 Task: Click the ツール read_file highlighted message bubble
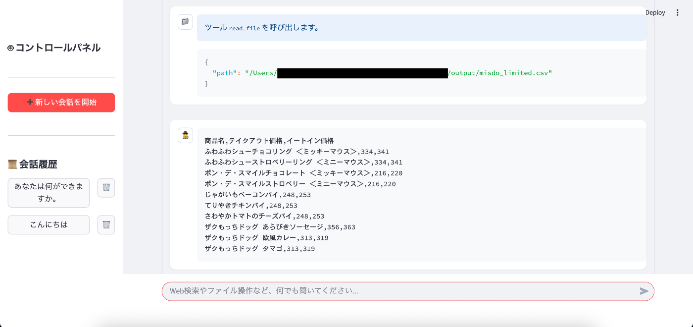(422, 28)
